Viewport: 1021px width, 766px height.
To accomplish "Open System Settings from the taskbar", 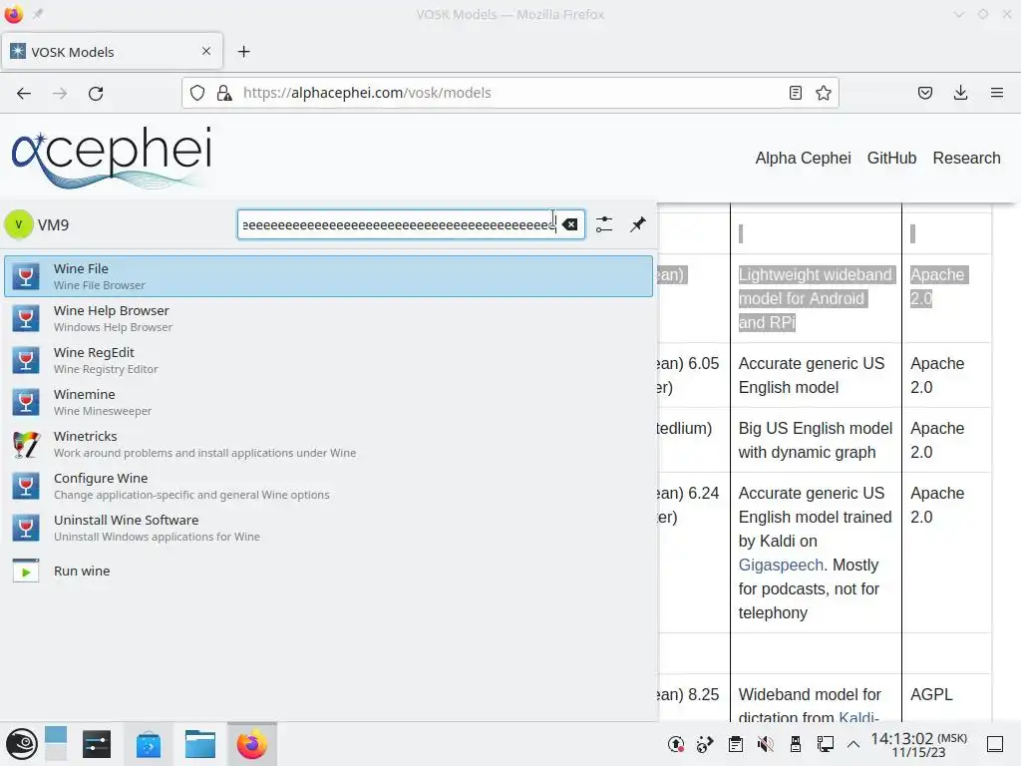I will [x=97, y=744].
